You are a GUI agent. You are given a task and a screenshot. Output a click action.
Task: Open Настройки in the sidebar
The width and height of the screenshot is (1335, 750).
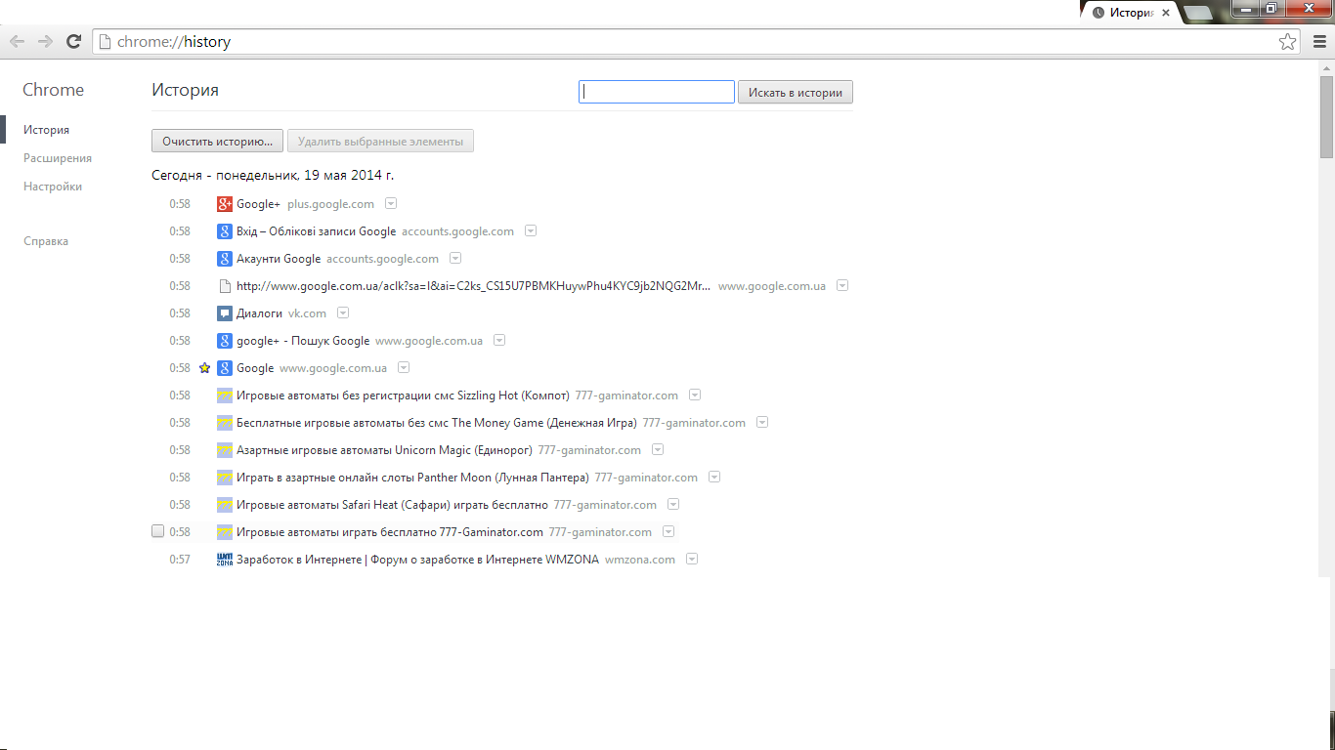[53, 187]
